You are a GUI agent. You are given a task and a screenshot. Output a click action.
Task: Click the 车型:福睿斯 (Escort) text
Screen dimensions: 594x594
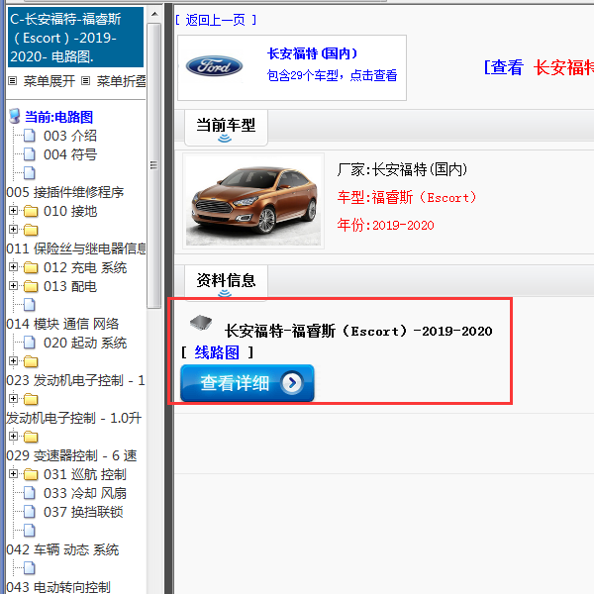(x=407, y=197)
